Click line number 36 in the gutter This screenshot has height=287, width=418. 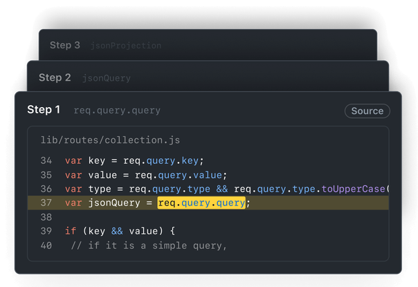46,189
